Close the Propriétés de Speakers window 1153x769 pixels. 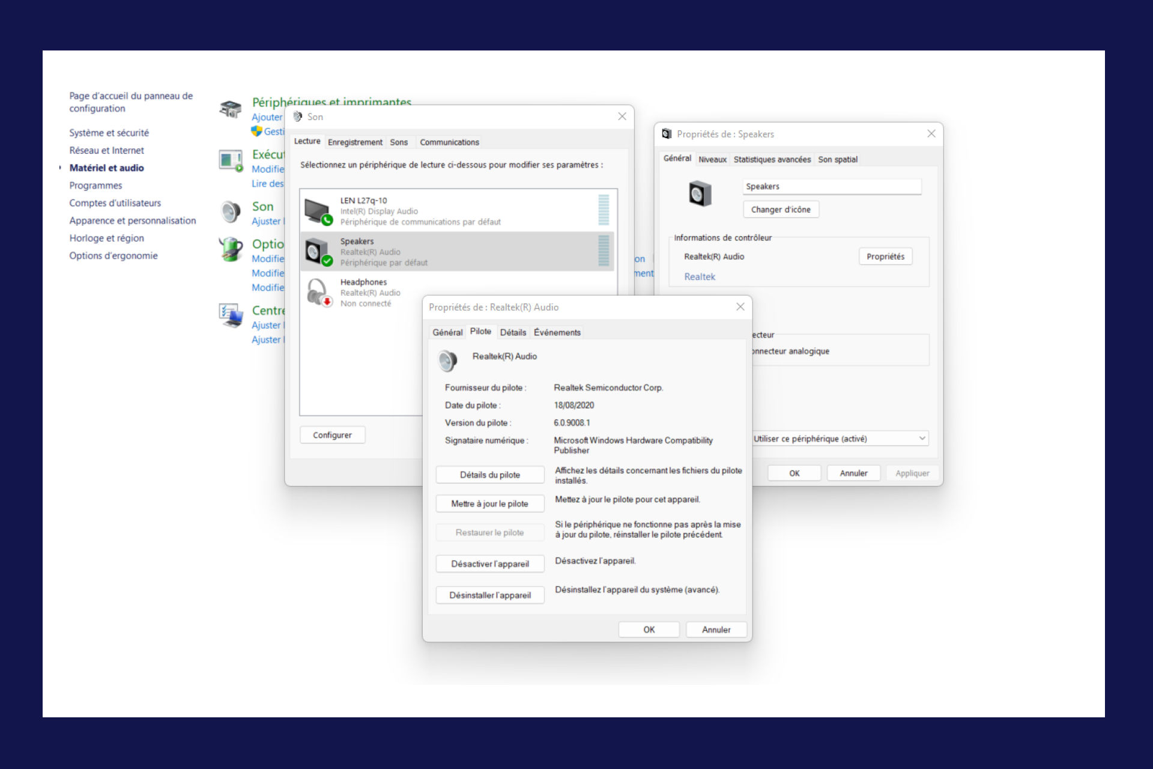[x=931, y=133]
